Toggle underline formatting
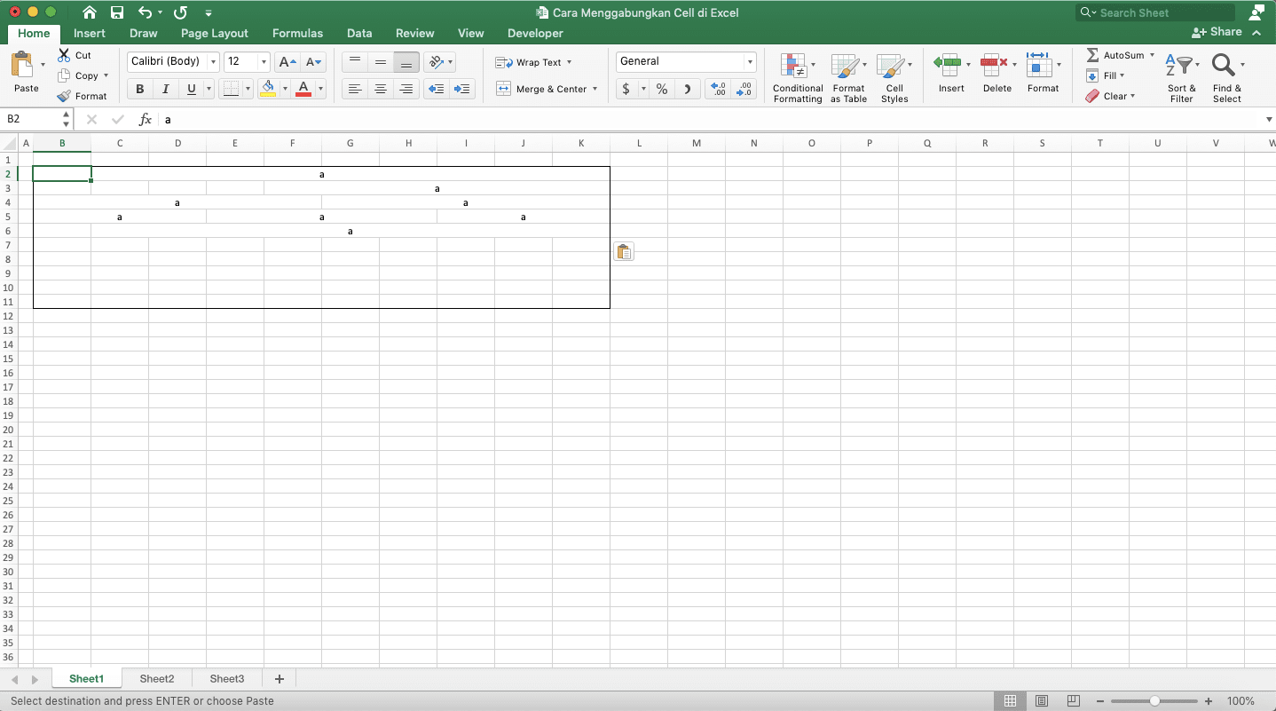1276x711 pixels. (x=191, y=89)
